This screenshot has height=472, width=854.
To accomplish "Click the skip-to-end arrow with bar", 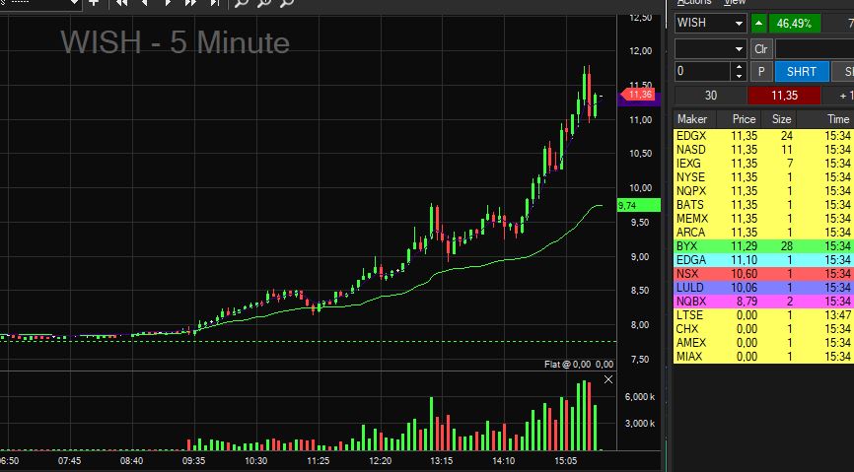I will click(214, 3).
